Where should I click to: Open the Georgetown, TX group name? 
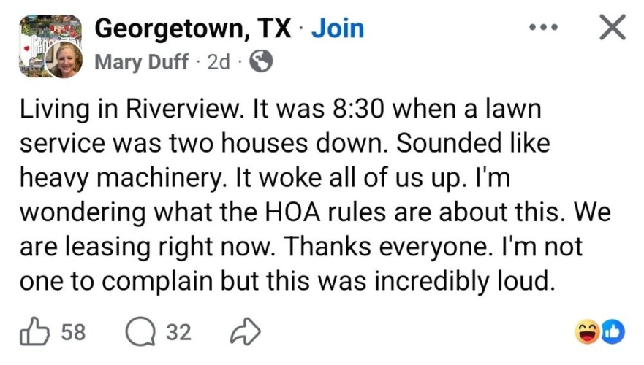(193, 28)
